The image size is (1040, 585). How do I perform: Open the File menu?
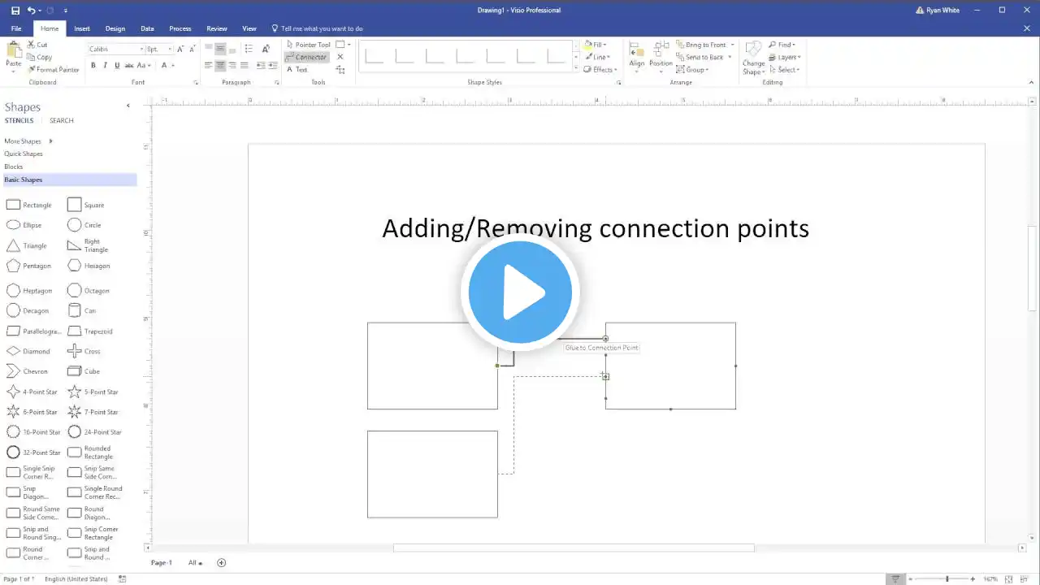click(16, 28)
